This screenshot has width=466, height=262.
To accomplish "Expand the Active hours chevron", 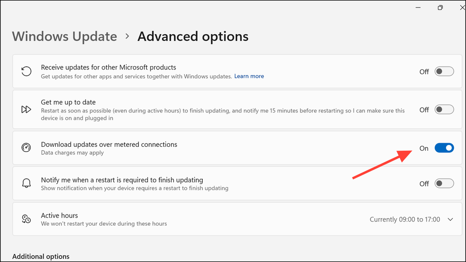I will [450, 219].
